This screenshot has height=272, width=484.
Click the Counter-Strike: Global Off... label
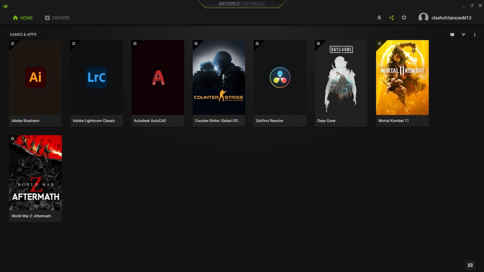(218, 121)
